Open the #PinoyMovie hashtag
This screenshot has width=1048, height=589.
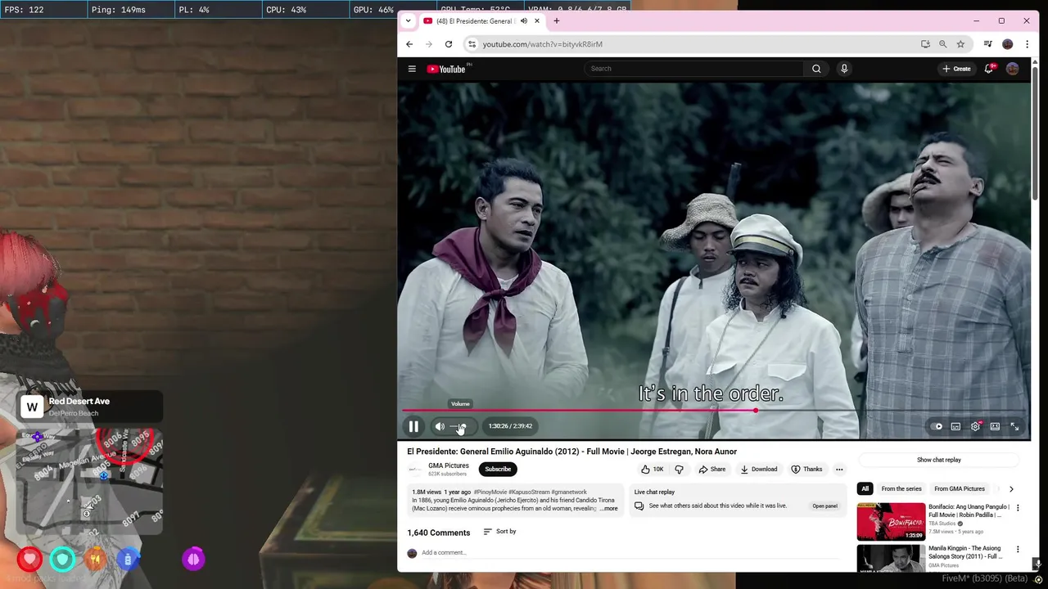click(x=490, y=492)
